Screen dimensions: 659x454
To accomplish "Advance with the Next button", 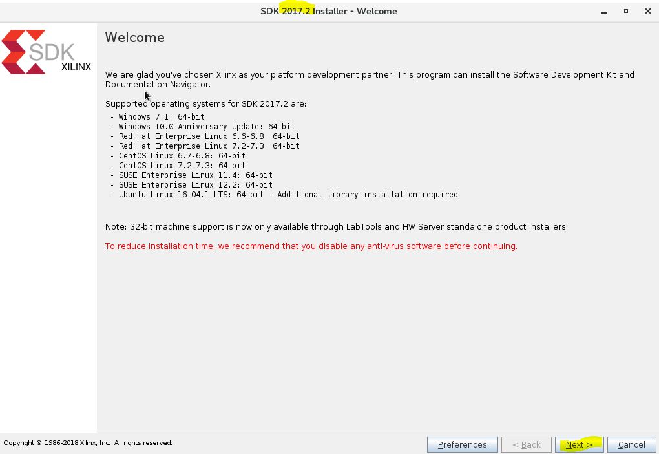I will [x=579, y=444].
